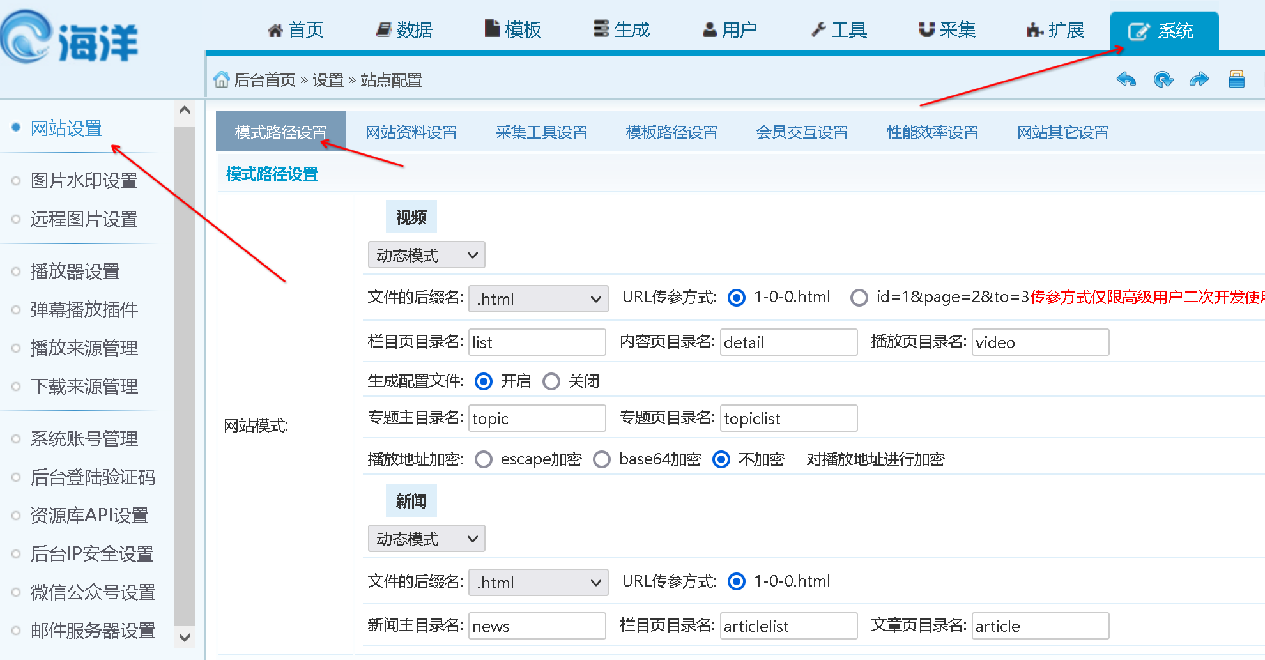Select 开启 for 生成配置文件

(484, 381)
